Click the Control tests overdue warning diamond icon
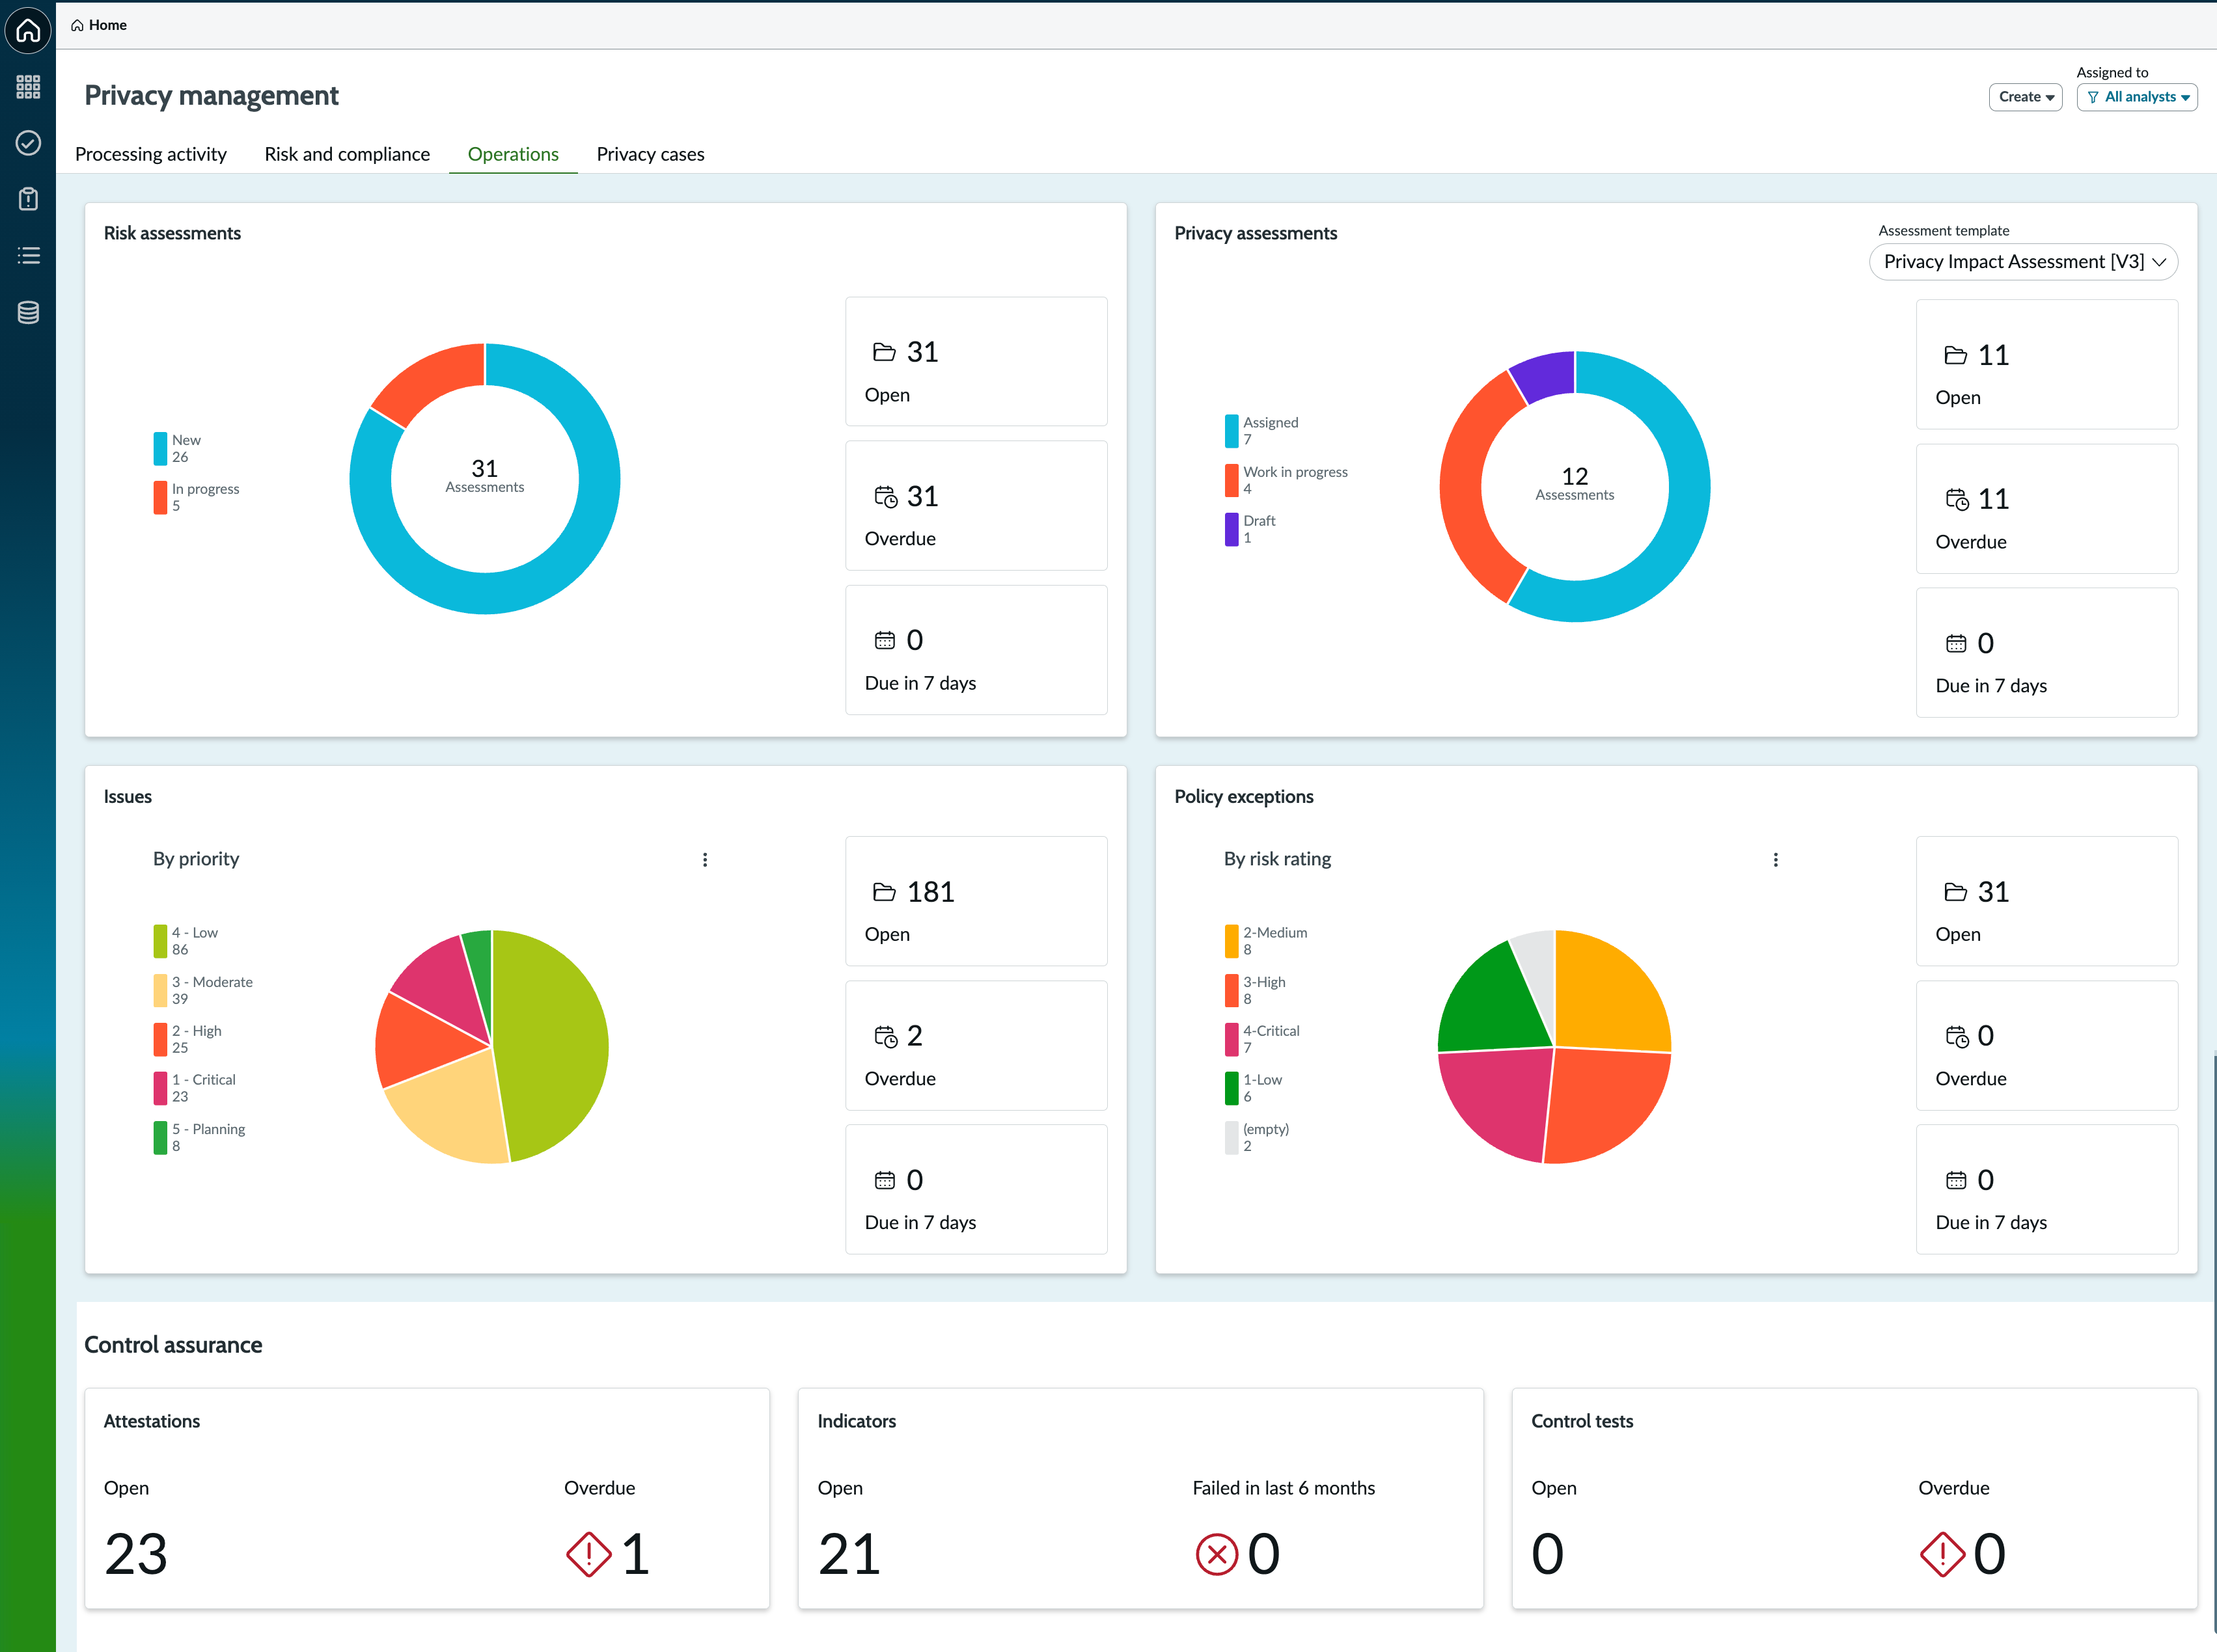2217x1652 pixels. coord(1942,1555)
